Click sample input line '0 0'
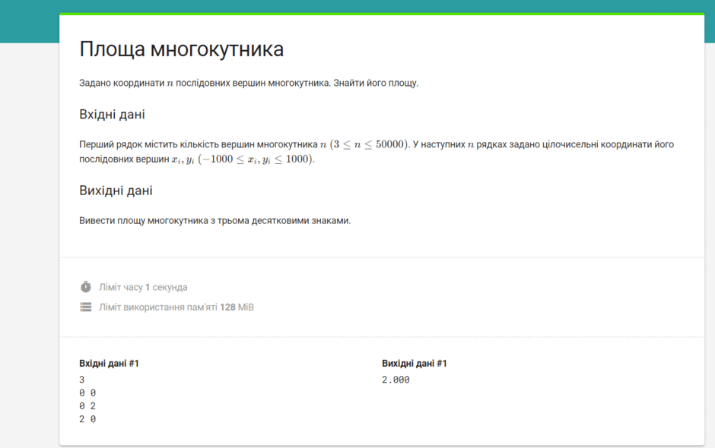This screenshot has width=715, height=448. pyautogui.click(x=87, y=393)
